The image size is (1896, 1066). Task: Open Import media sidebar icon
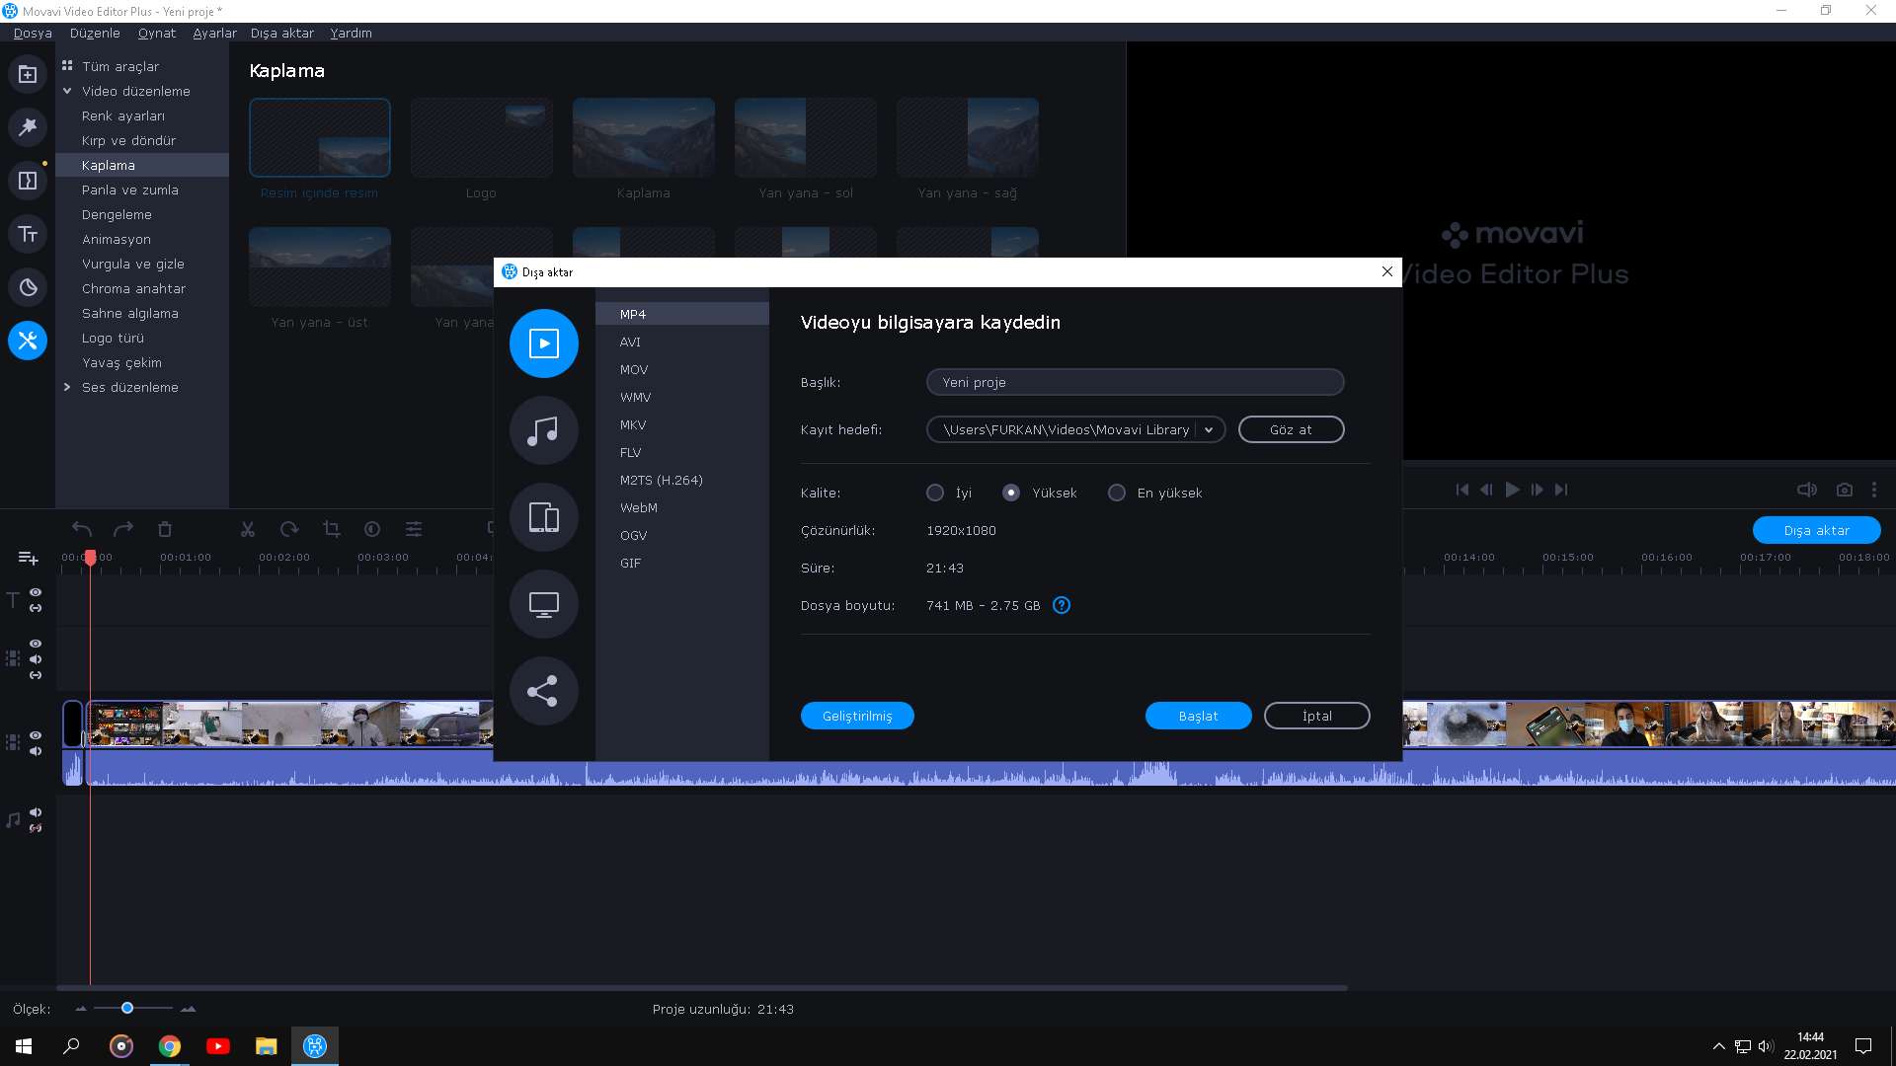tap(28, 74)
